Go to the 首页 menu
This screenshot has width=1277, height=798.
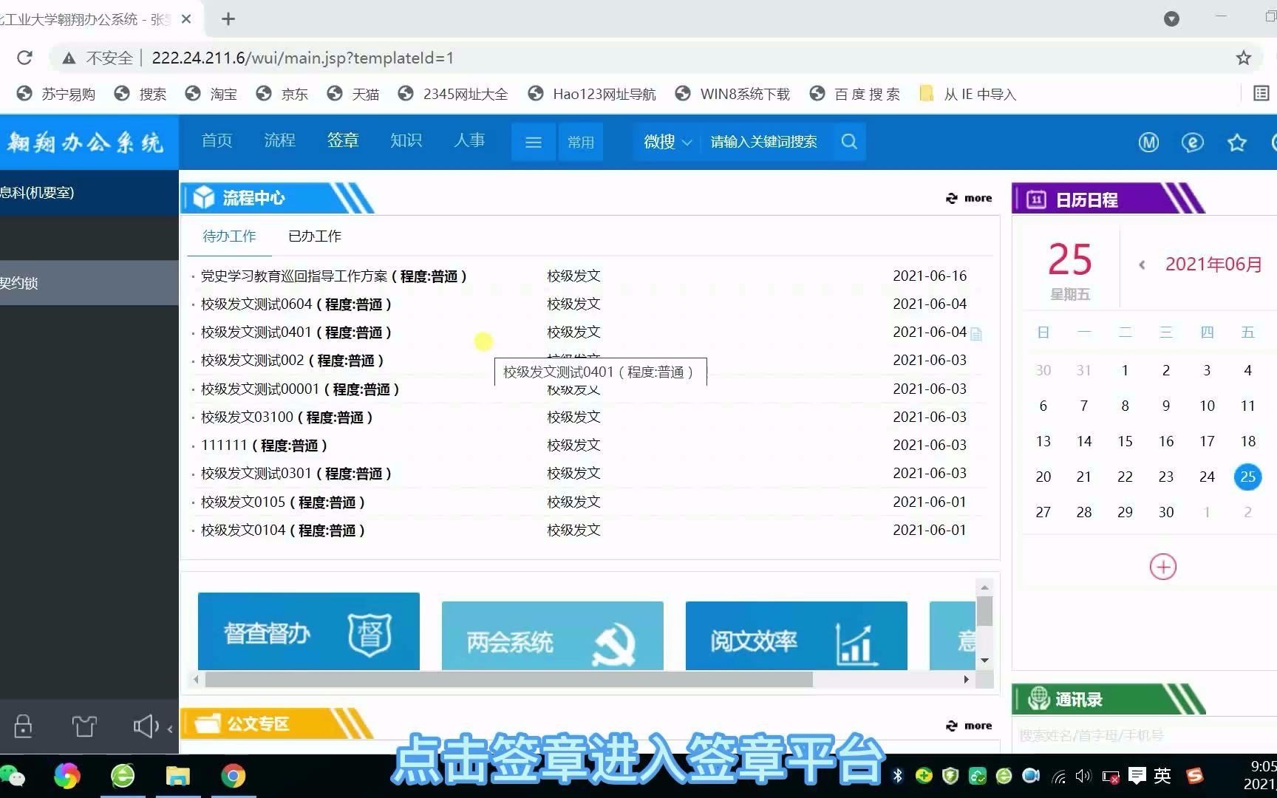tap(217, 140)
